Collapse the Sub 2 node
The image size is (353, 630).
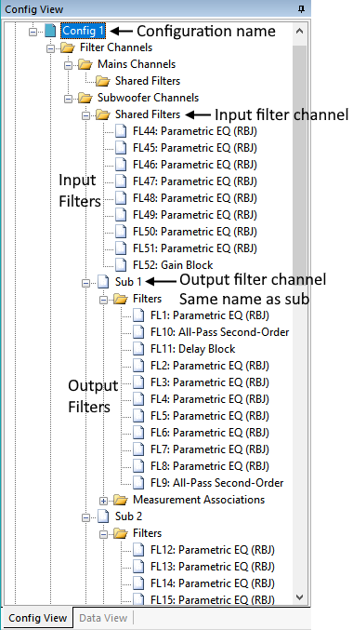click(x=85, y=517)
